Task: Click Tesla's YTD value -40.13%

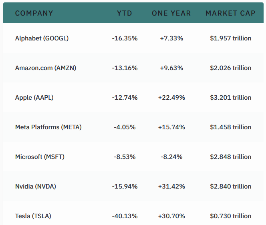Action: (125, 216)
